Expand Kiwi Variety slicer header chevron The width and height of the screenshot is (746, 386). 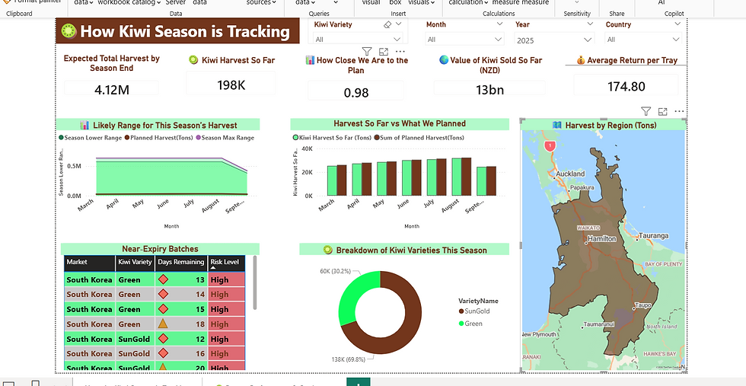[x=398, y=24]
